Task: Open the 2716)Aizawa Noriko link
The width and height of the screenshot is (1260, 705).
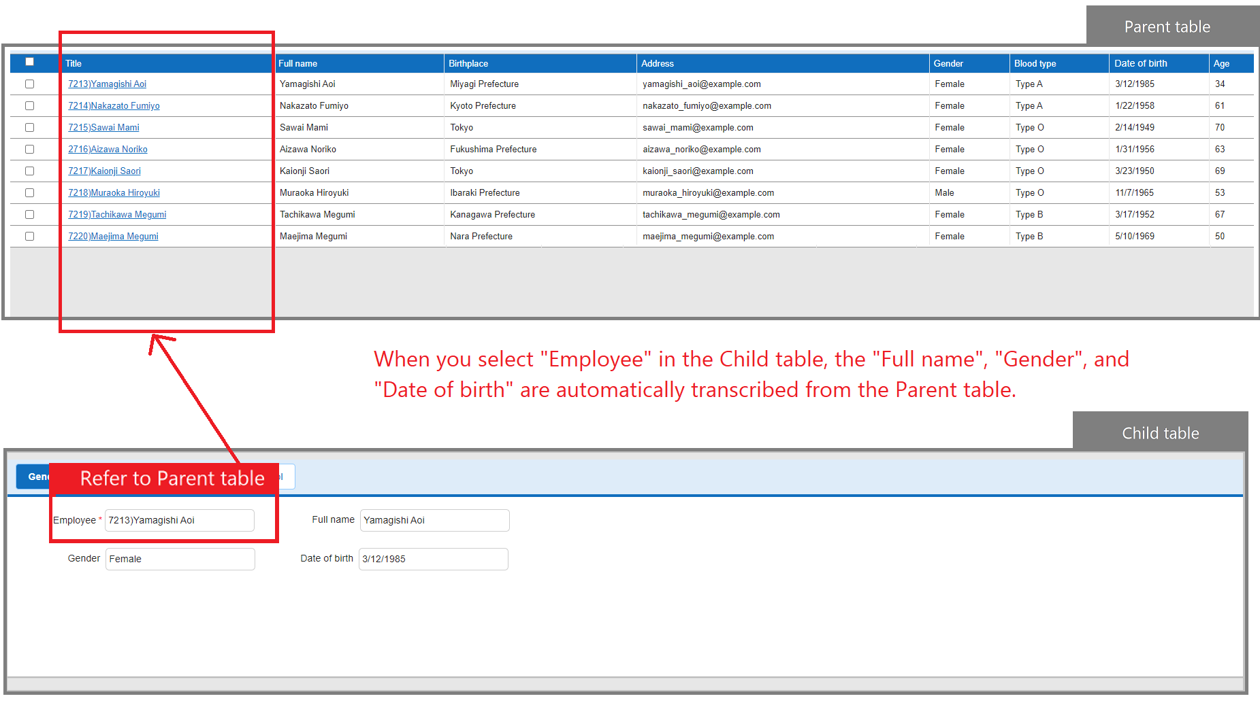Action: 108,150
